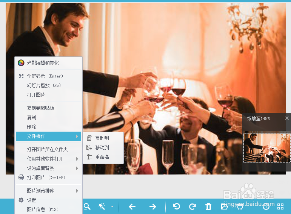Choose 全屏显示 (Enter) menu entry
Image resolution: width=291 pixels, height=214 pixels.
click(x=48, y=76)
